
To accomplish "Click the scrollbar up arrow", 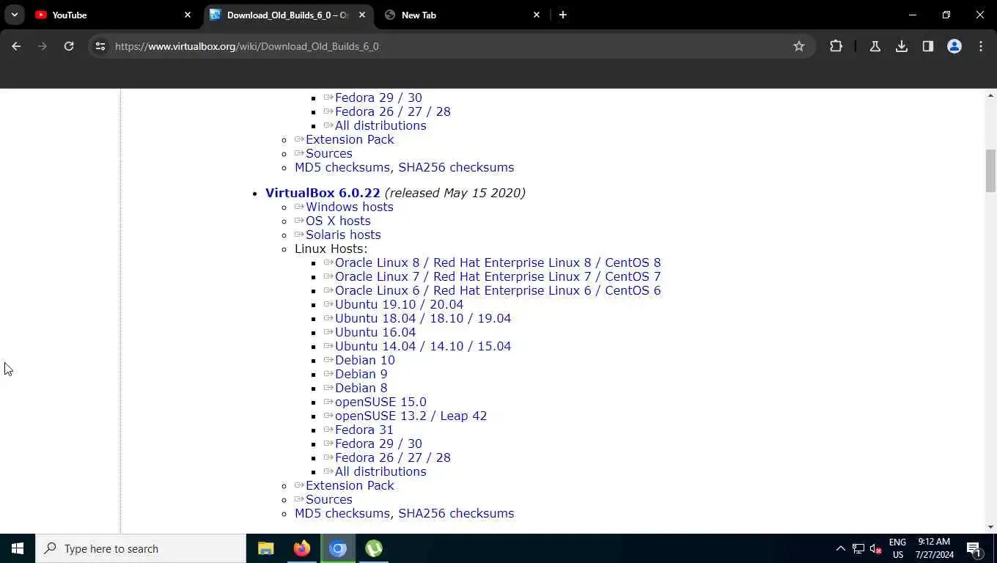I will pos(991,95).
